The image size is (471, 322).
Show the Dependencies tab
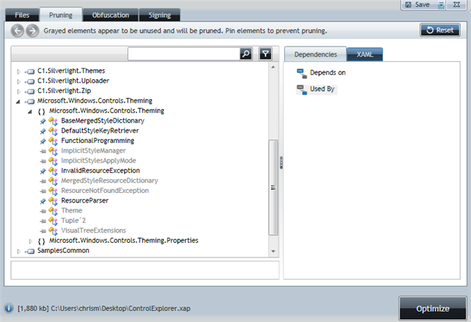click(x=315, y=54)
